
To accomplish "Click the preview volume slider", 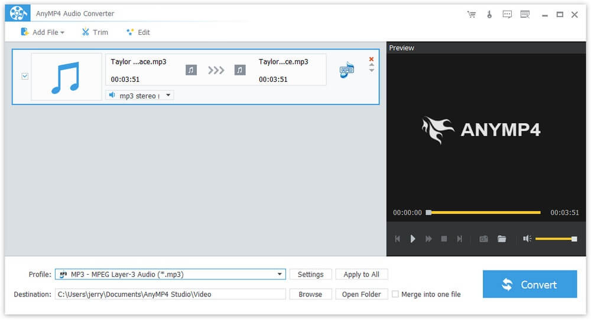I will pos(556,239).
